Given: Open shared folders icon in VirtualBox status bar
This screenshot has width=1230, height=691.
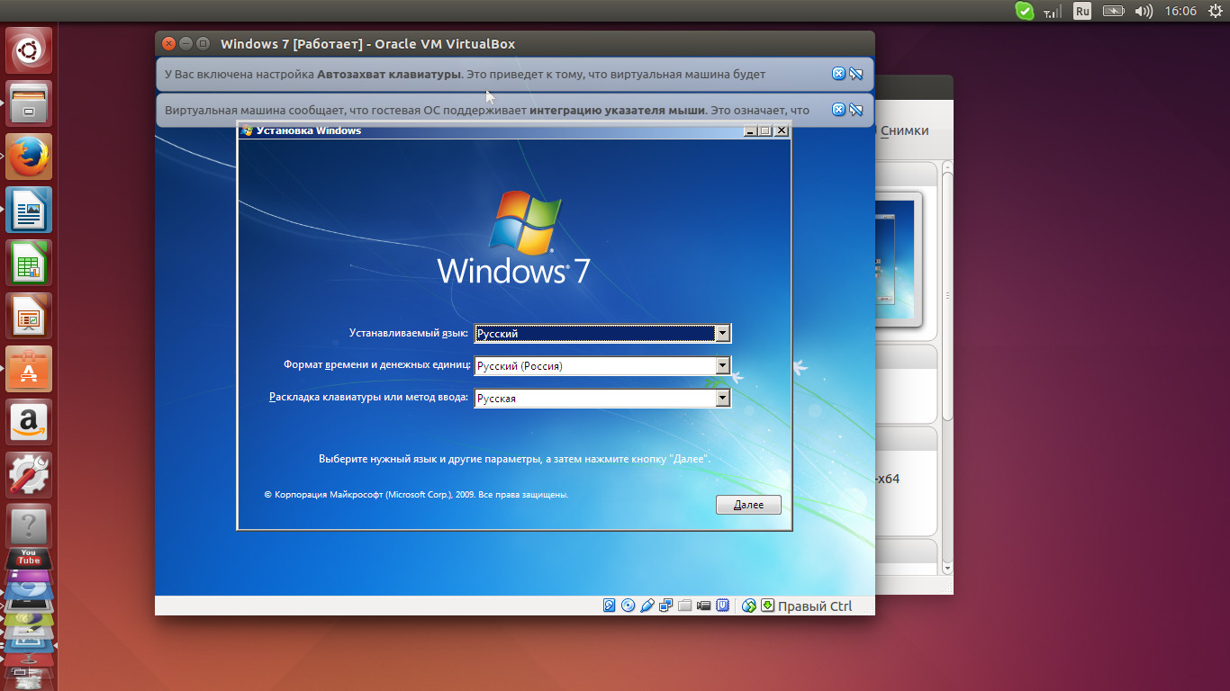Looking at the screenshot, I should point(684,606).
